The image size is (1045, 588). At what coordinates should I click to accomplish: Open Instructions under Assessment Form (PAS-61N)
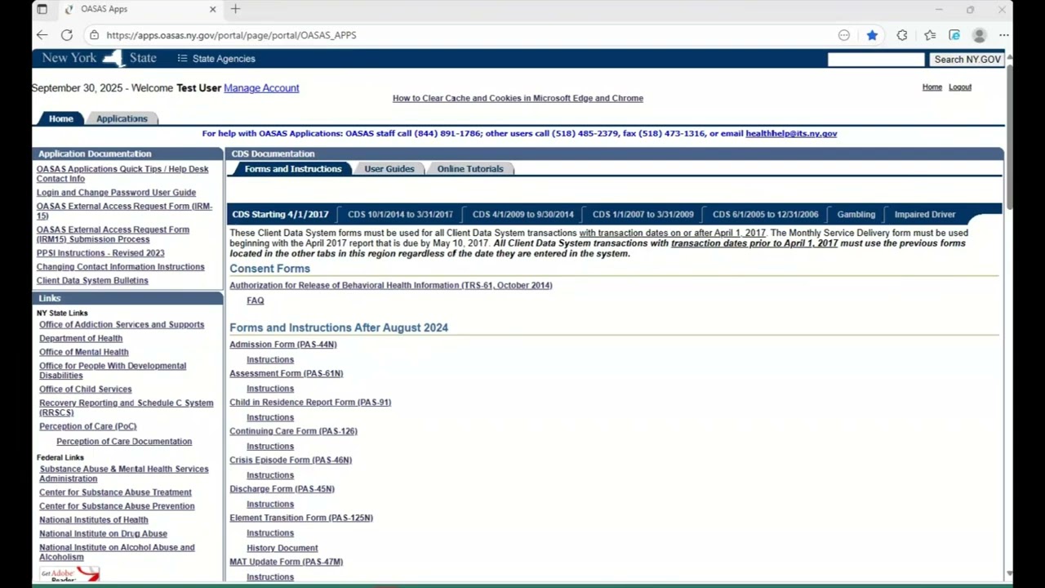(x=270, y=389)
